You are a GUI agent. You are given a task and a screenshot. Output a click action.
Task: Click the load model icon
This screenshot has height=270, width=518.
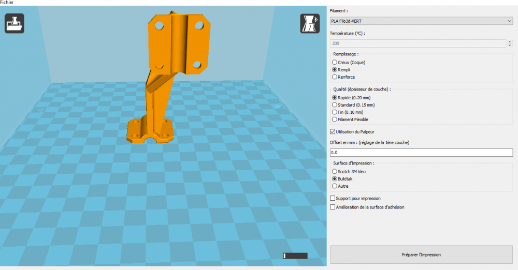click(15, 23)
